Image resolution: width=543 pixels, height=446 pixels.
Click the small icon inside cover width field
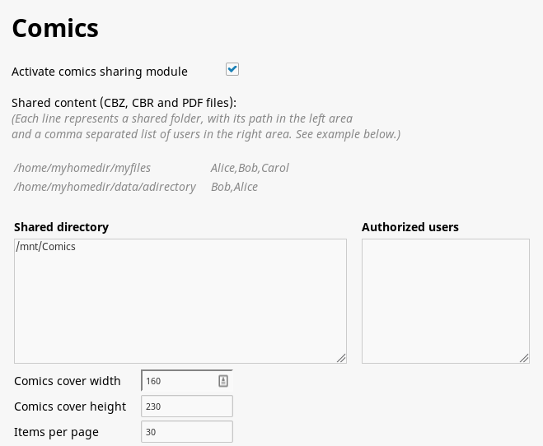pyautogui.click(x=223, y=381)
